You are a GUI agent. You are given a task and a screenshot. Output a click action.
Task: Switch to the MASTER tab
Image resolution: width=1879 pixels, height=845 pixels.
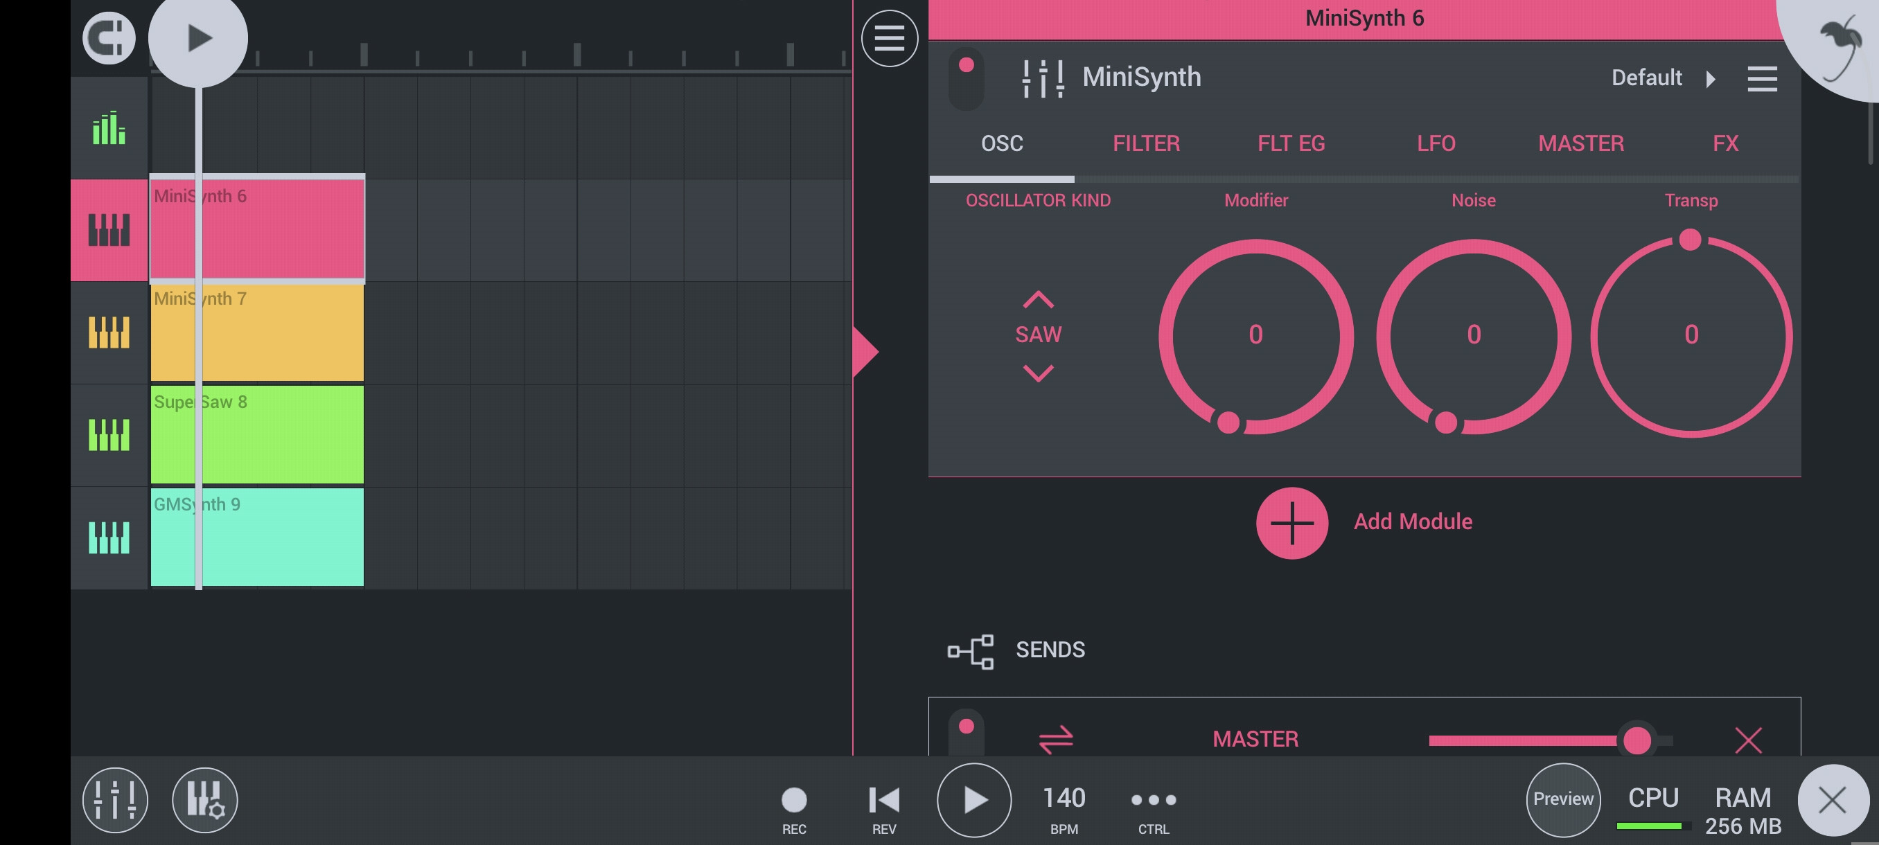(1580, 143)
